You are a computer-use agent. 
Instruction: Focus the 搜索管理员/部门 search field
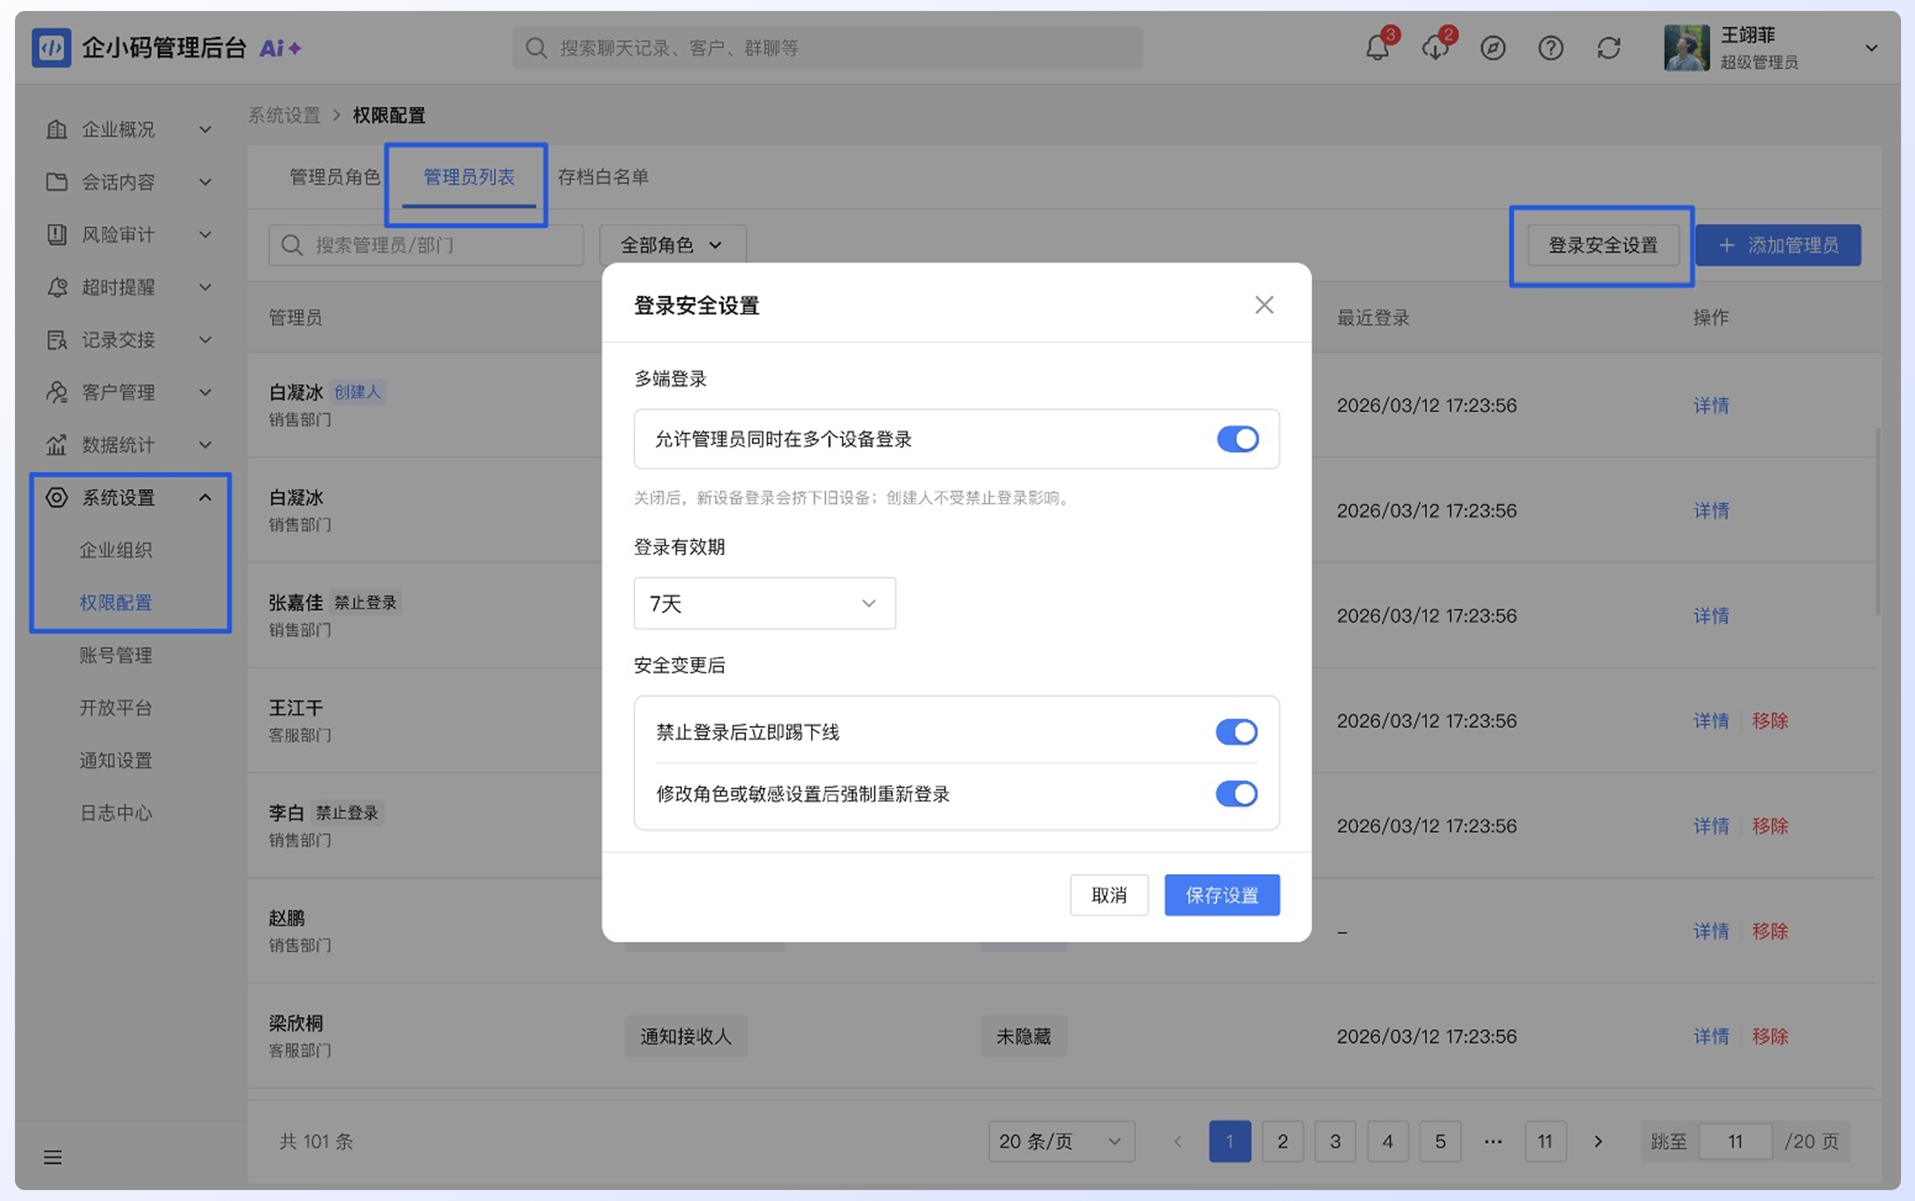coord(426,245)
